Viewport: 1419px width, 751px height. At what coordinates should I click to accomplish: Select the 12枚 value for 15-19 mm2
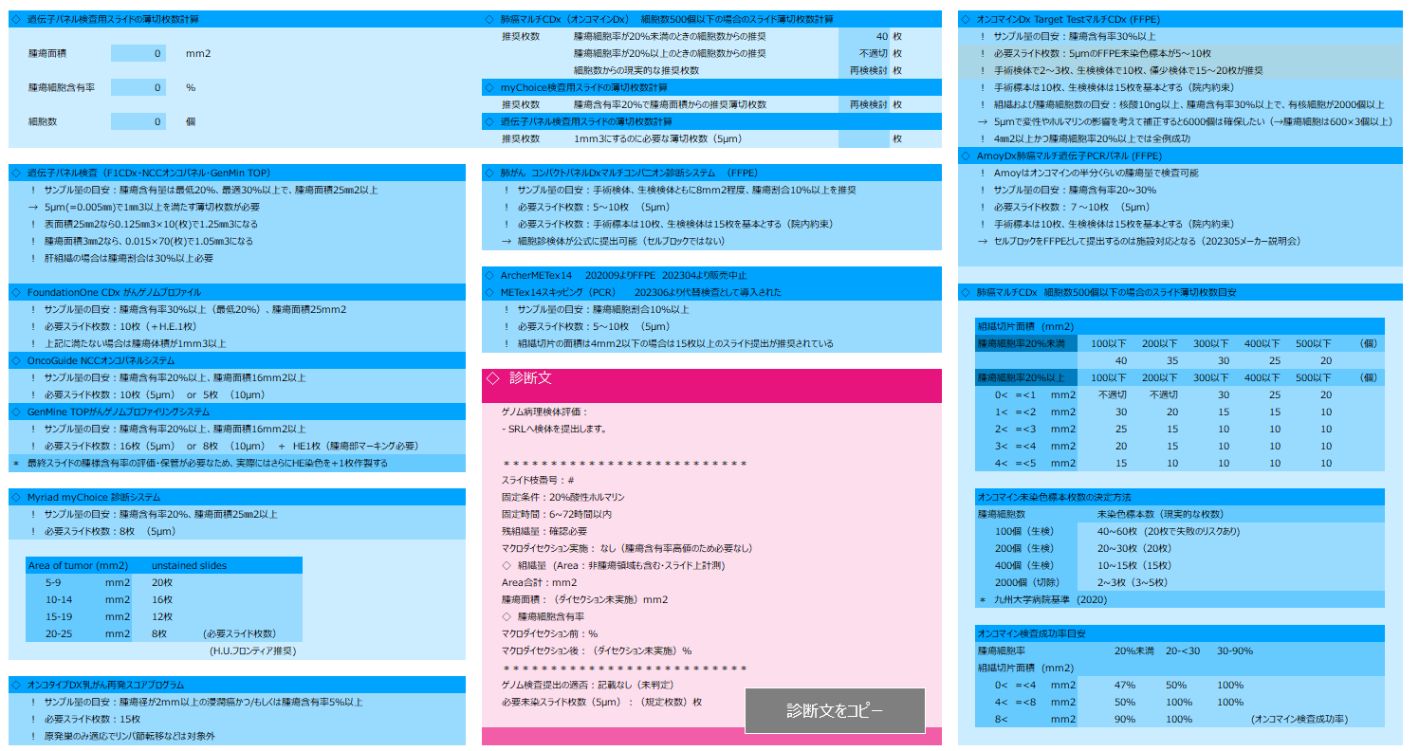[162, 616]
